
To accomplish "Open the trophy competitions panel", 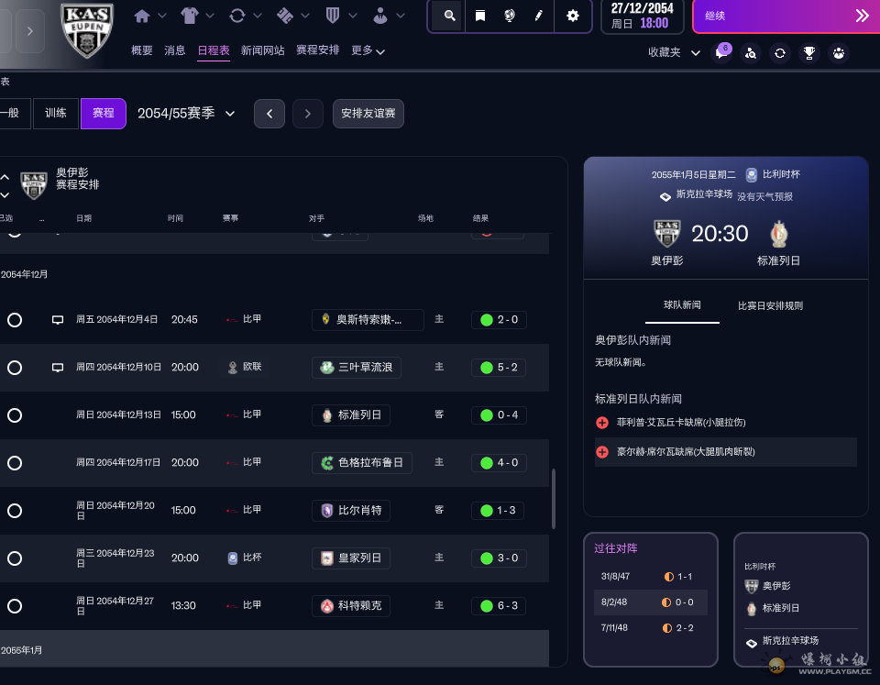I will coord(808,53).
